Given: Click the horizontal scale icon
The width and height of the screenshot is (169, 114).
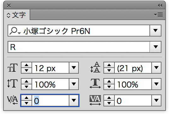Looking at the screenshot, I should (95, 84).
